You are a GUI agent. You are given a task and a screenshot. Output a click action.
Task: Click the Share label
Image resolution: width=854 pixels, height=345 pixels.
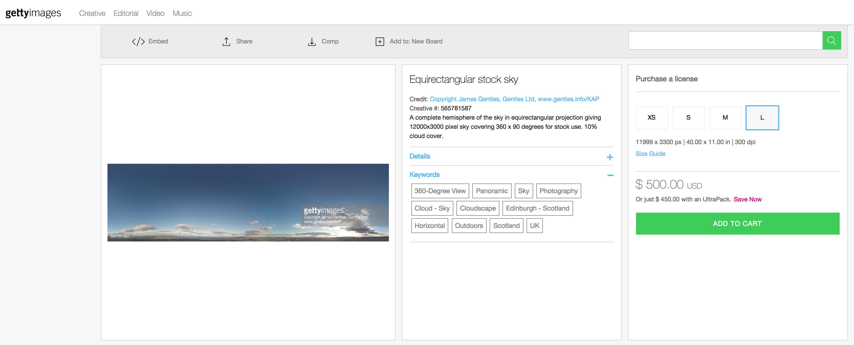[x=244, y=41]
